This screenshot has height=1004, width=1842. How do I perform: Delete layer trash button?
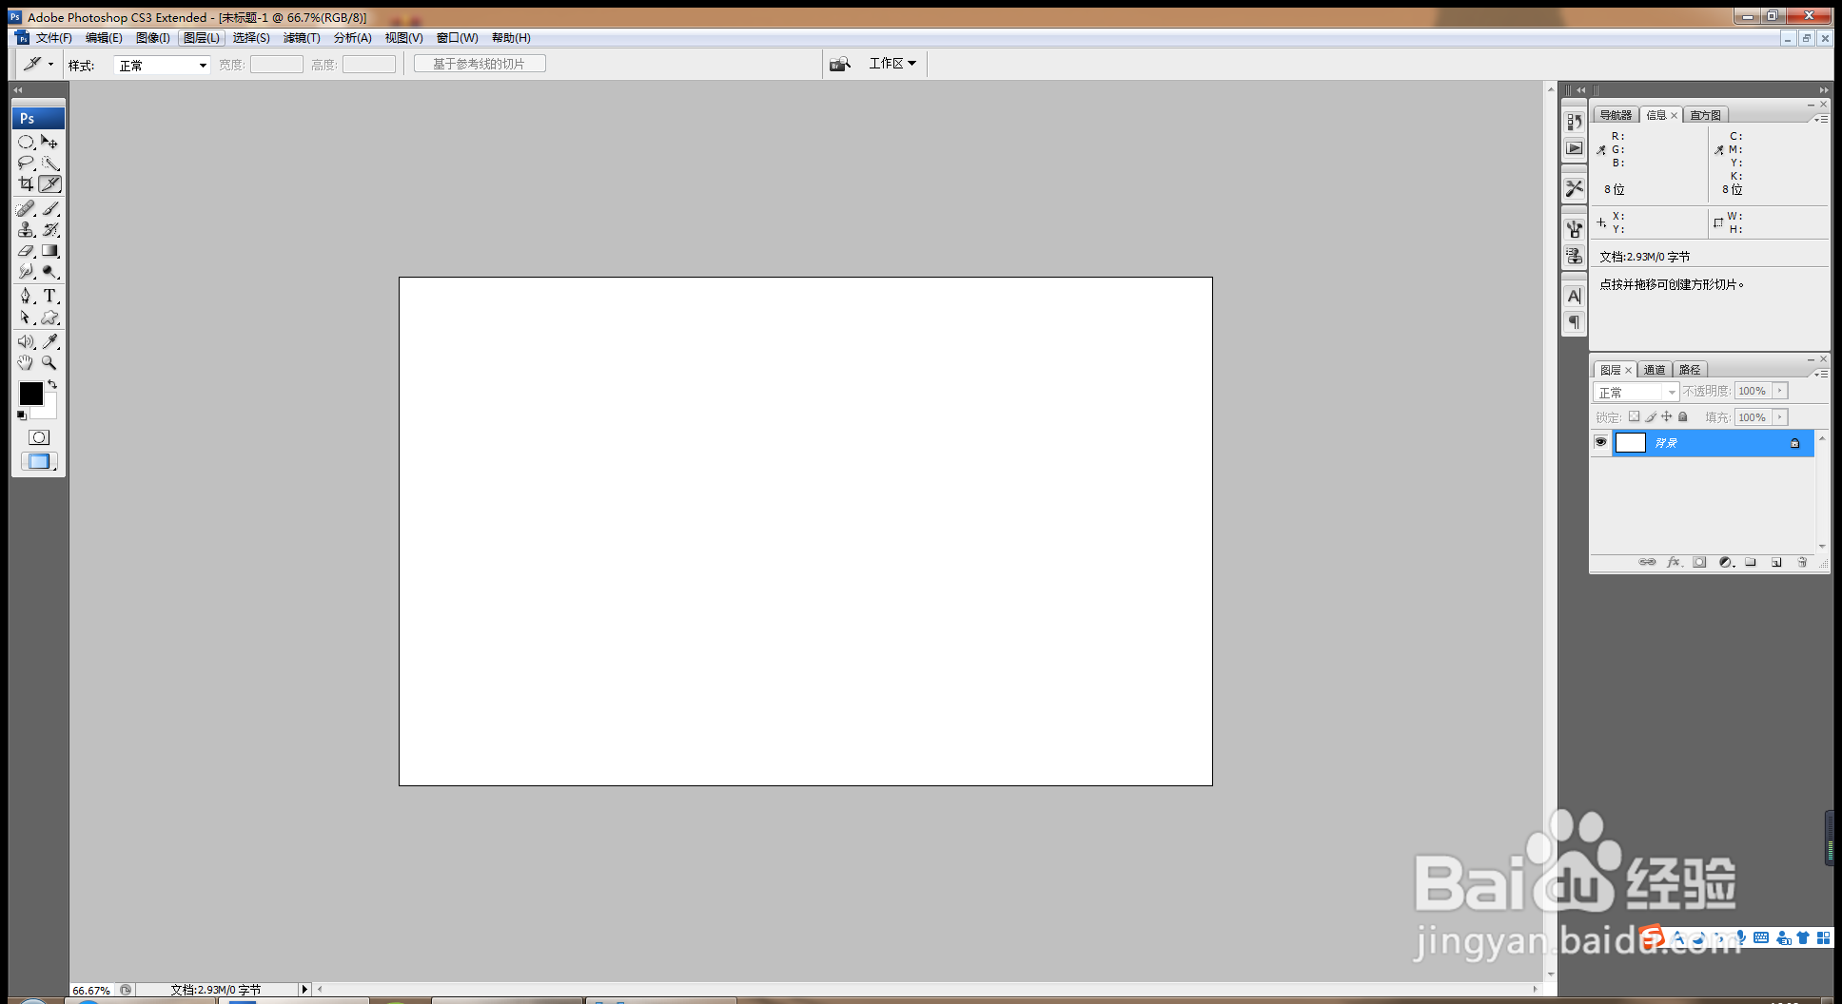tap(1802, 562)
